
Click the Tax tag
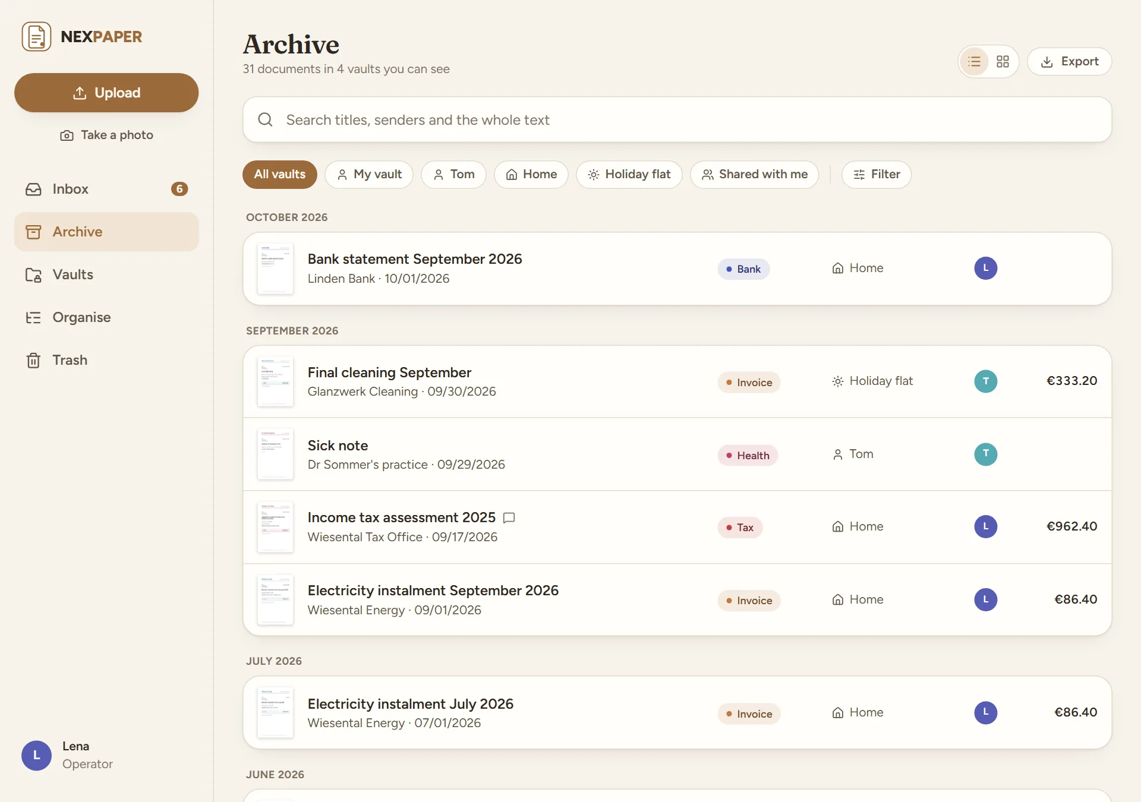click(x=740, y=528)
